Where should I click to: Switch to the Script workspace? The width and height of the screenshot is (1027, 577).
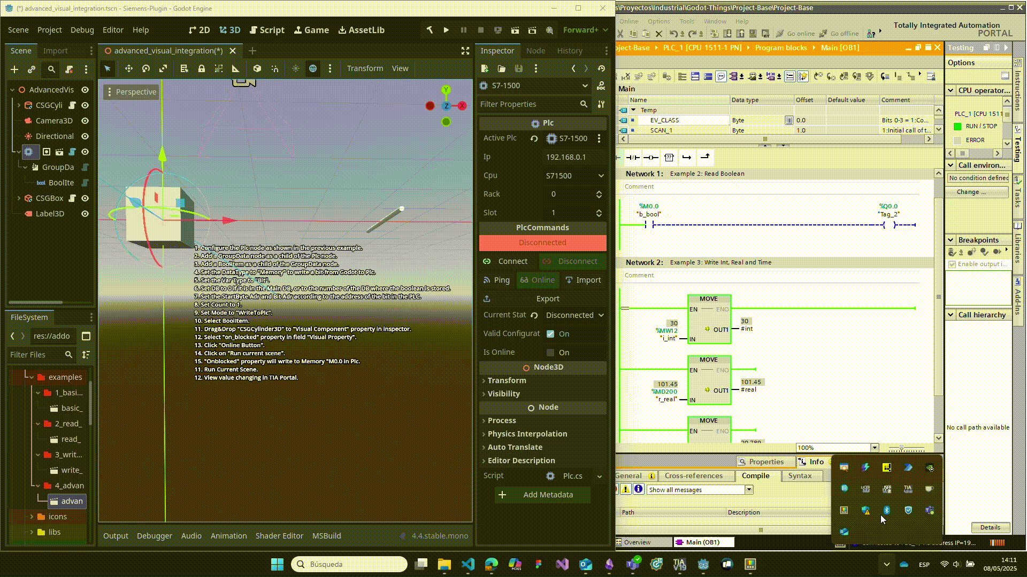click(x=267, y=30)
